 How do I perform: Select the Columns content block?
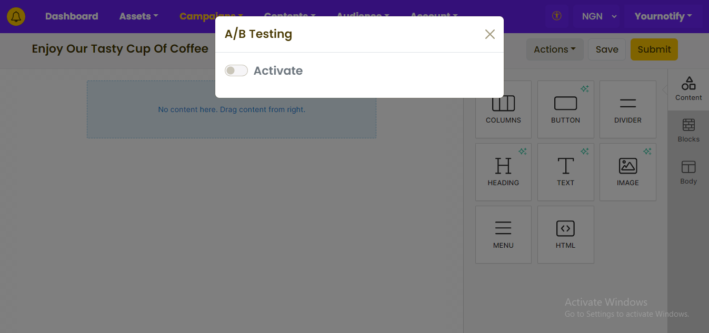click(x=503, y=109)
